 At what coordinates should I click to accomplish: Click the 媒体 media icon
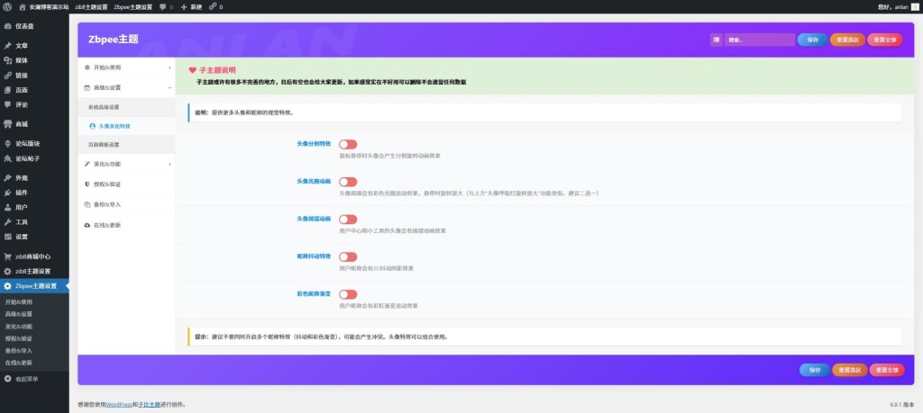point(7,60)
